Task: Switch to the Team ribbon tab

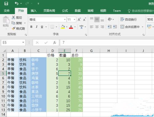Action: [117, 11]
